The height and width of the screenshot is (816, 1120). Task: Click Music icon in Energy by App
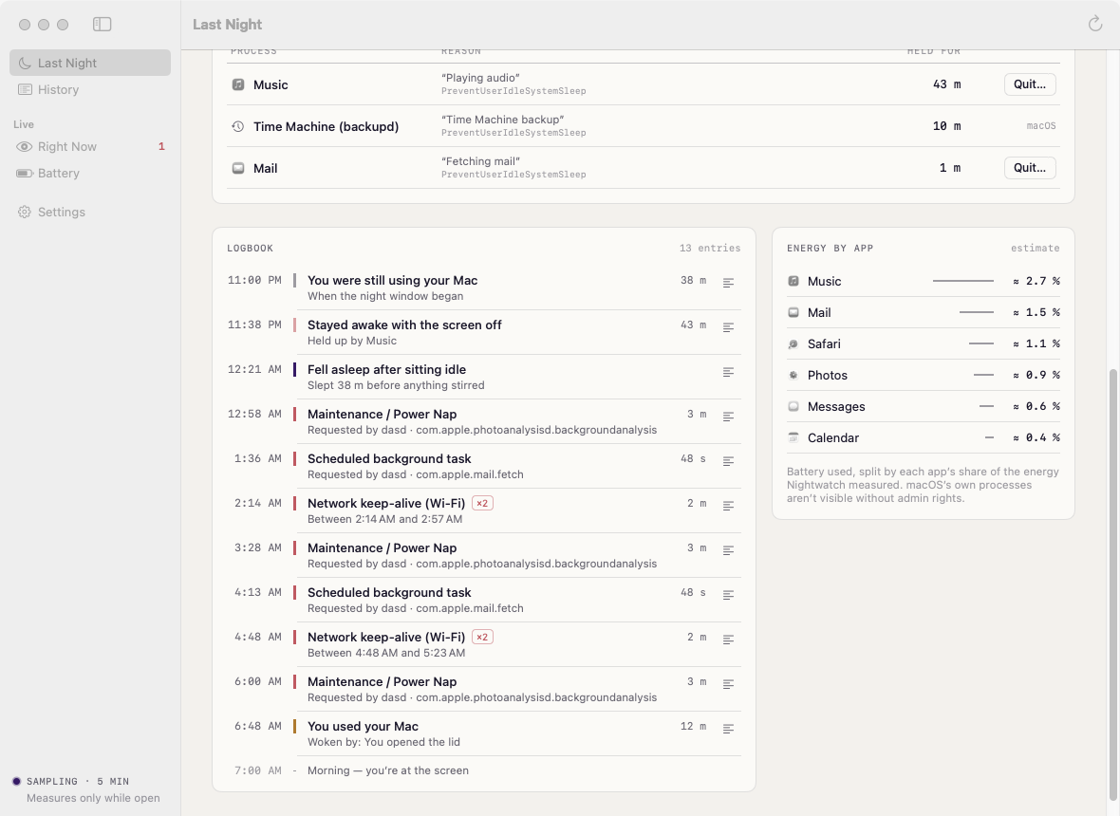coord(793,281)
